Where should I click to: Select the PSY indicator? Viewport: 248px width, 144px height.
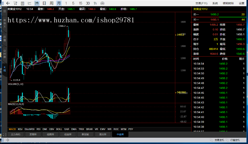pyautogui.click(x=131, y=129)
